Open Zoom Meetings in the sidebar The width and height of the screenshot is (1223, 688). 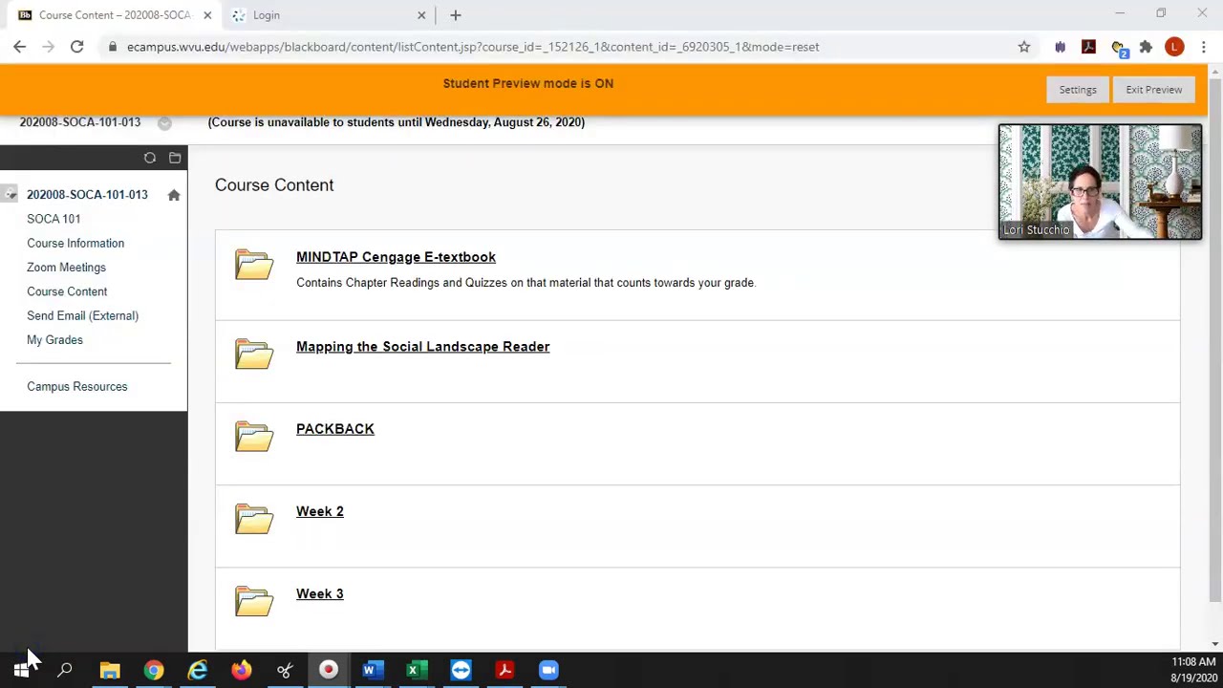66,268
